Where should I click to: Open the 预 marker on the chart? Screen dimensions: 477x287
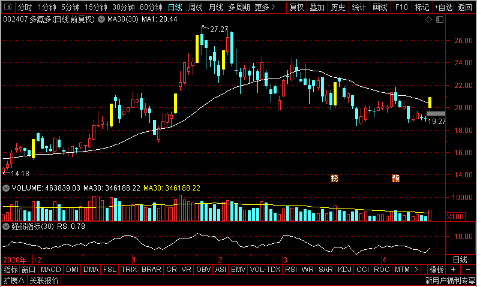395,179
